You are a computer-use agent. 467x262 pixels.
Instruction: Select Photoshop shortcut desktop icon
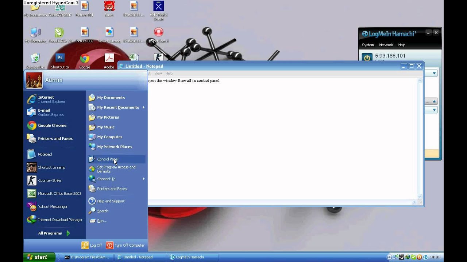60,61
